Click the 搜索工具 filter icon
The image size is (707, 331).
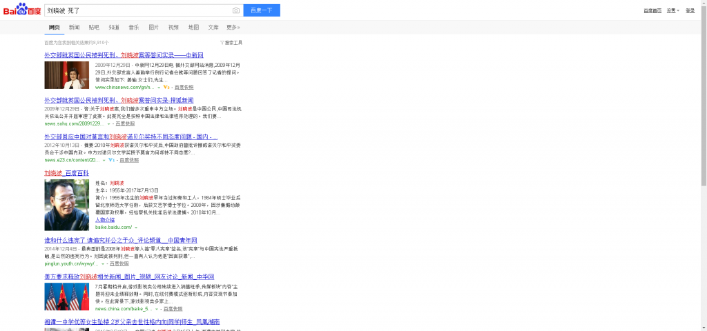pos(222,43)
